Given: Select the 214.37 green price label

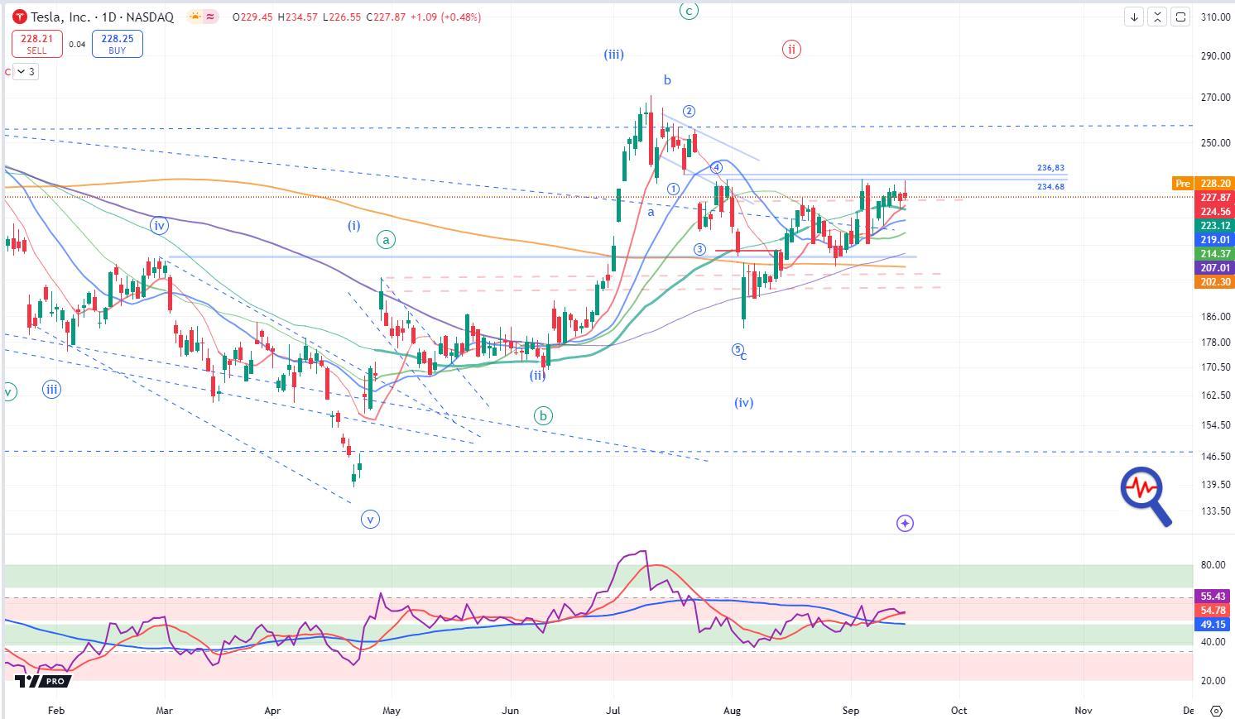Looking at the screenshot, I should tap(1215, 254).
